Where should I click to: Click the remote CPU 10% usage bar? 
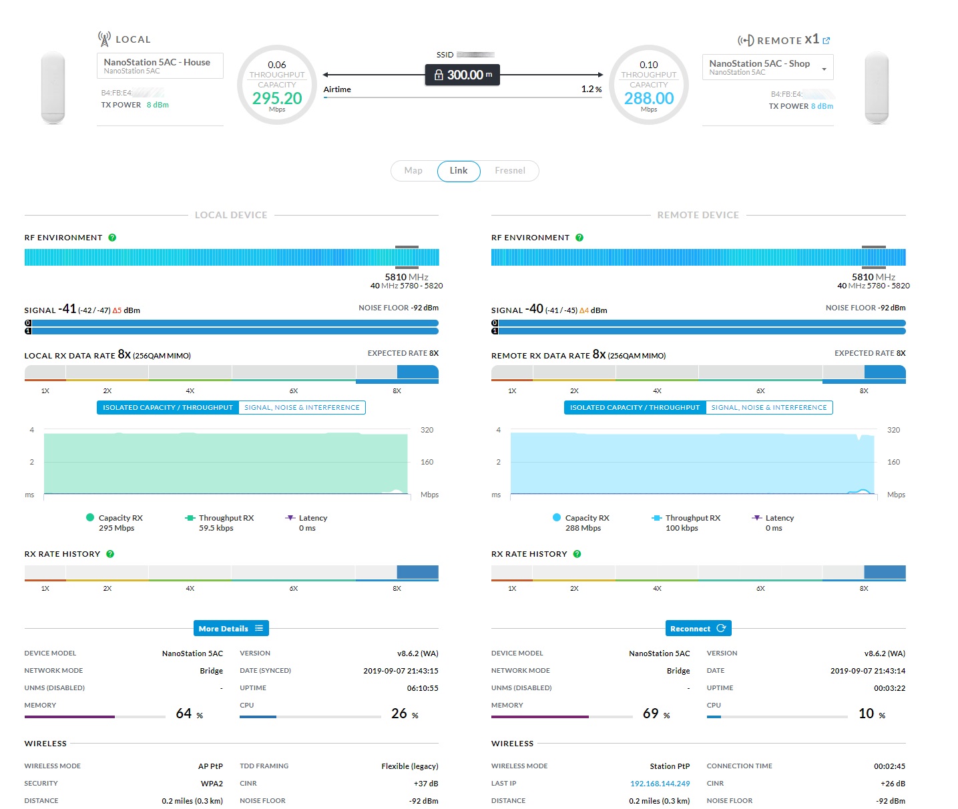point(777,717)
